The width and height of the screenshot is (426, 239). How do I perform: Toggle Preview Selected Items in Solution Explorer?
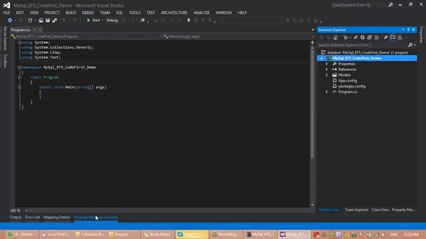pos(393,37)
